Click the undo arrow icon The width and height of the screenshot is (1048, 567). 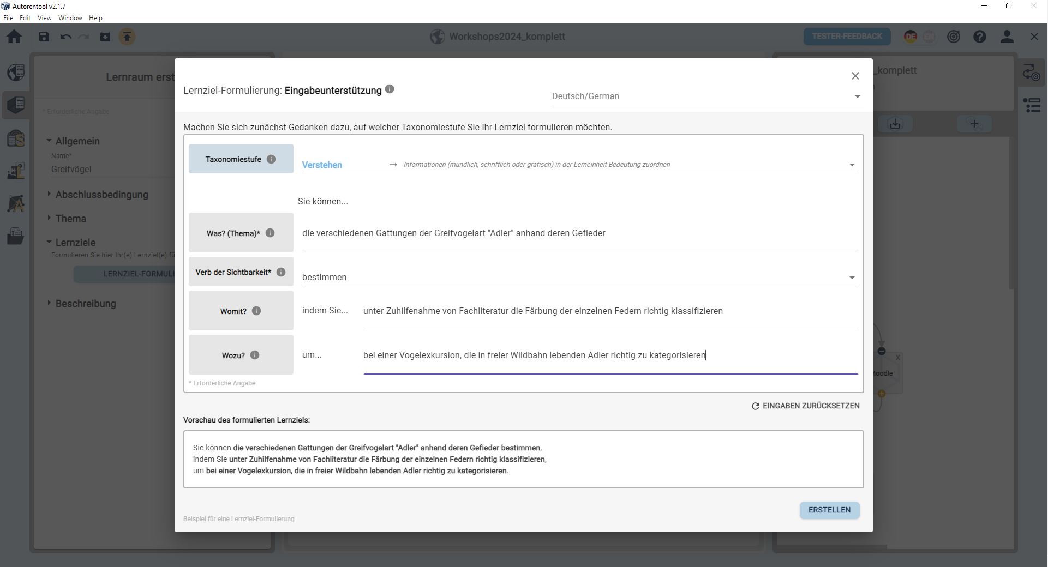pyautogui.click(x=65, y=37)
